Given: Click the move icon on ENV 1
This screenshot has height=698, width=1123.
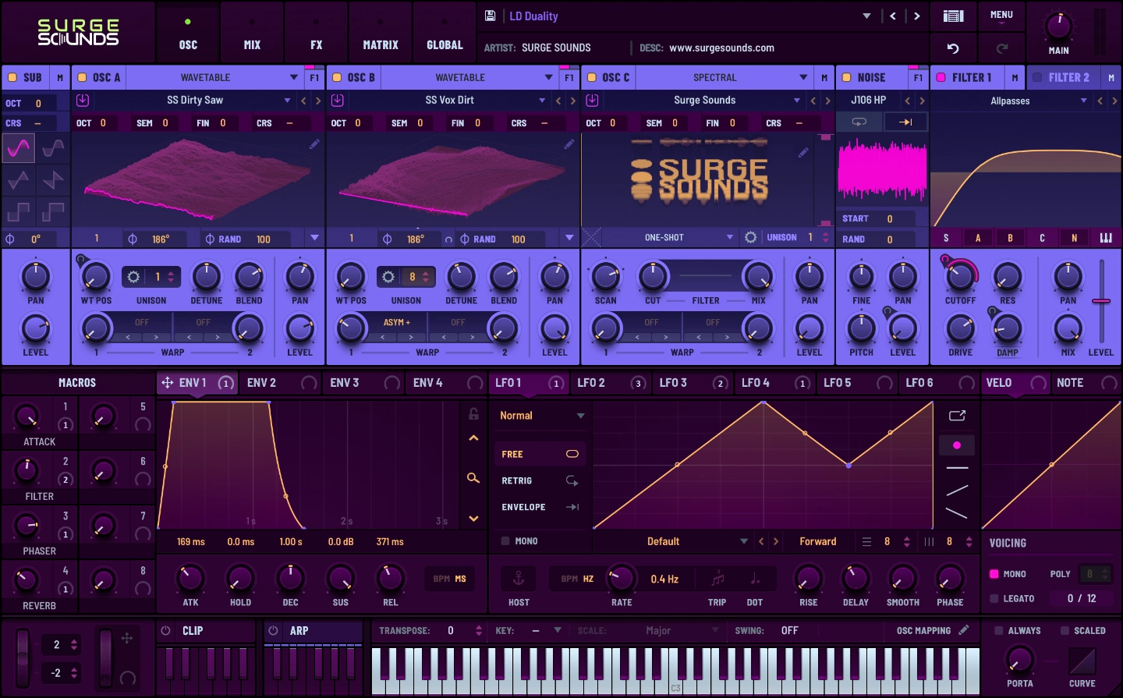Looking at the screenshot, I should tap(167, 383).
